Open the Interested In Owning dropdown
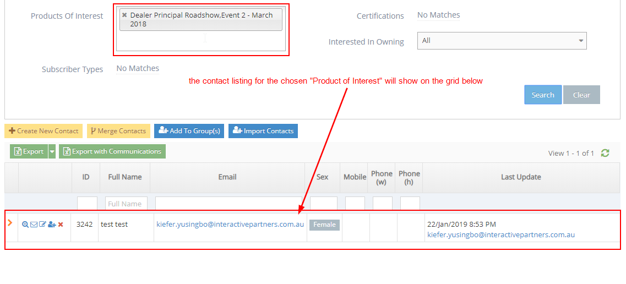The image size is (626, 284). pos(502,41)
